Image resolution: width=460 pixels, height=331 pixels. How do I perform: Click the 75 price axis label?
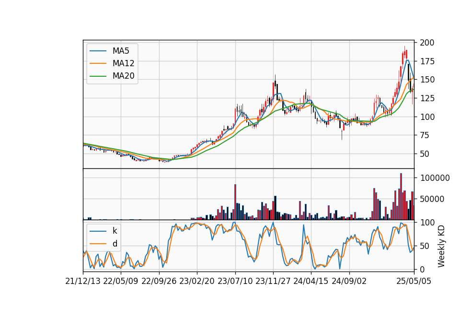(425, 135)
